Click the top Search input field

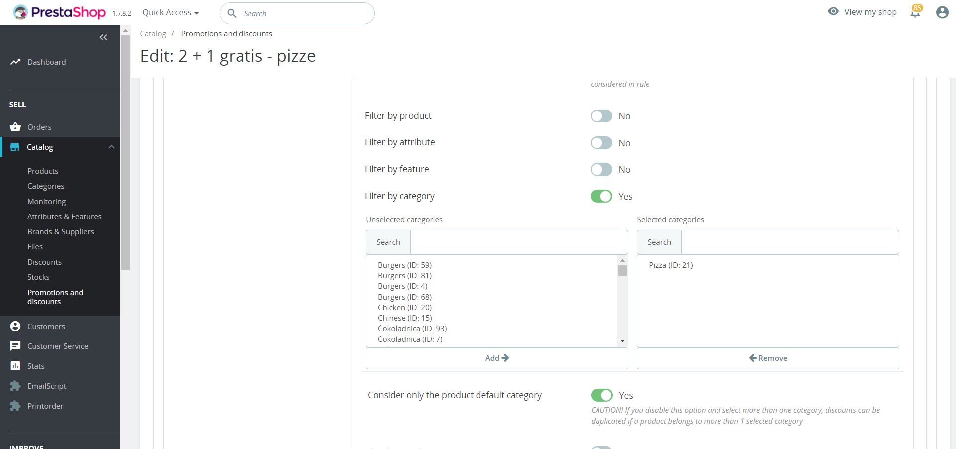pos(304,13)
